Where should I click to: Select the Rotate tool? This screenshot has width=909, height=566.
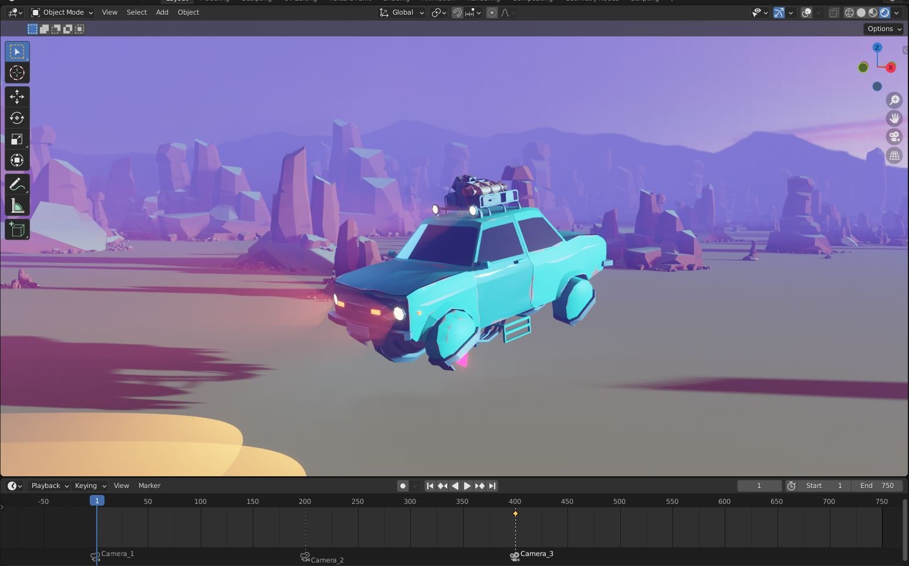click(x=17, y=118)
